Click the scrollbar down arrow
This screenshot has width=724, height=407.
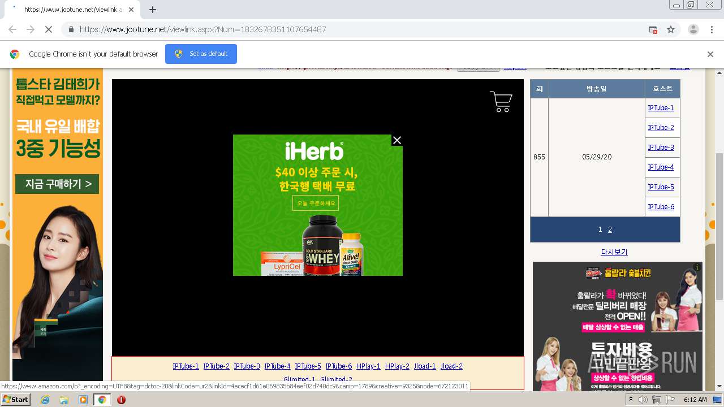pyautogui.click(x=719, y=387)
